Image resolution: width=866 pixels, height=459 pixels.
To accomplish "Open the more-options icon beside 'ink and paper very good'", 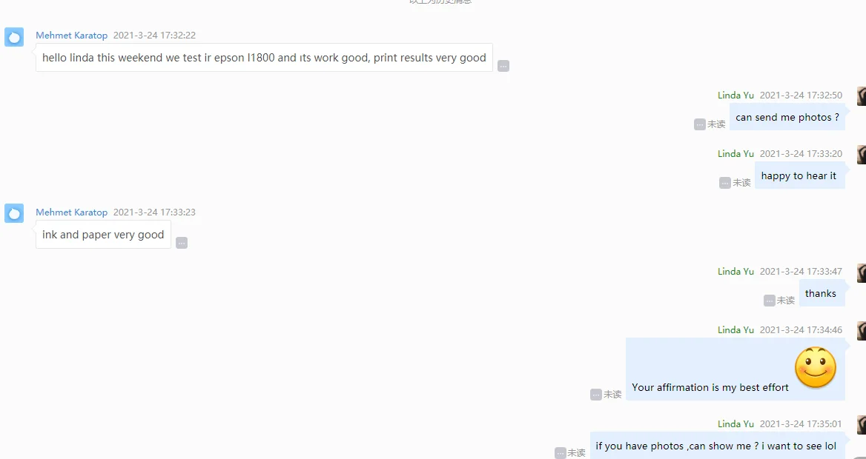I will 182,243.
